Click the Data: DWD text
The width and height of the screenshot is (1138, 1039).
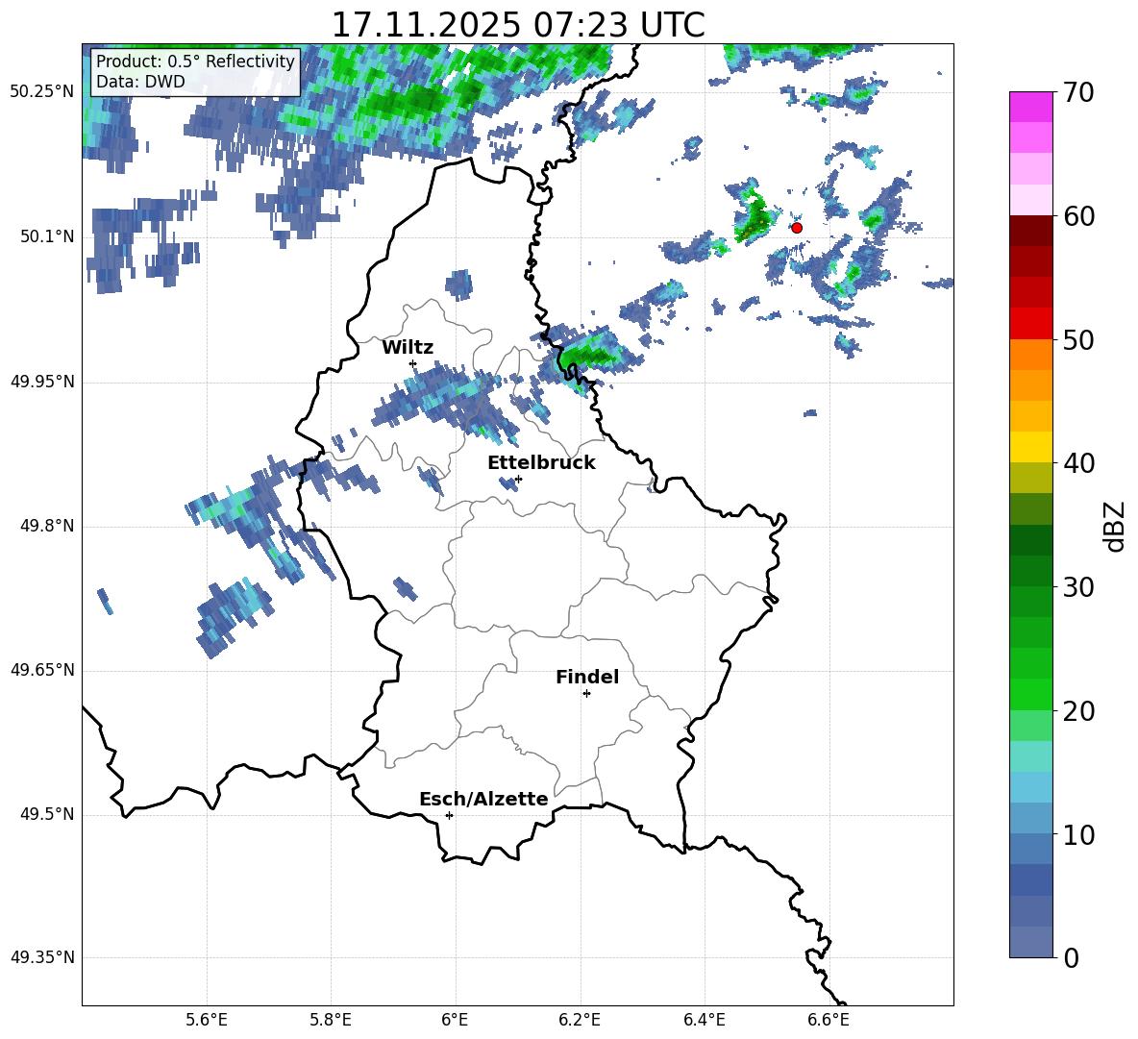(140, 82)
